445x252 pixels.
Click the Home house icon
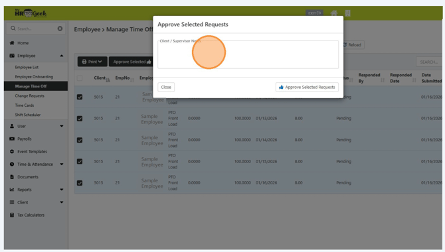[x=12, y=43]
